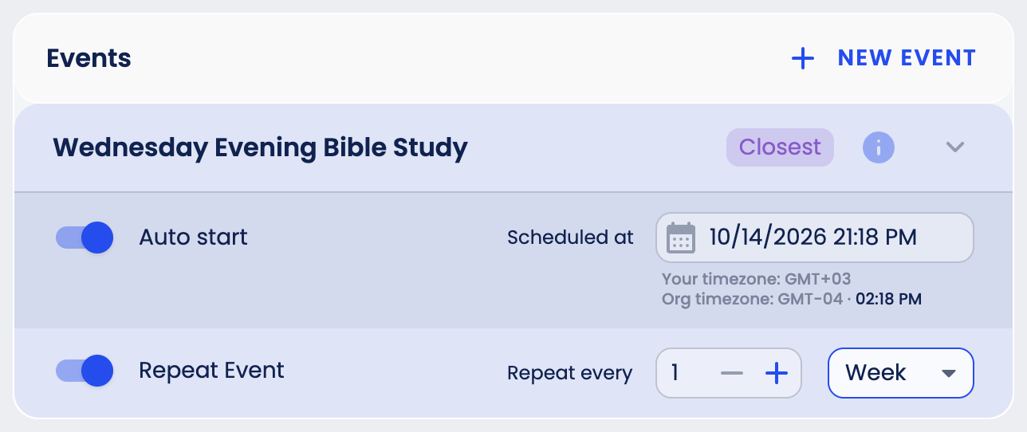This screenshot has height=432, width=1027.
Task: Disable the Auto start toggle
Action: (85, 238)
